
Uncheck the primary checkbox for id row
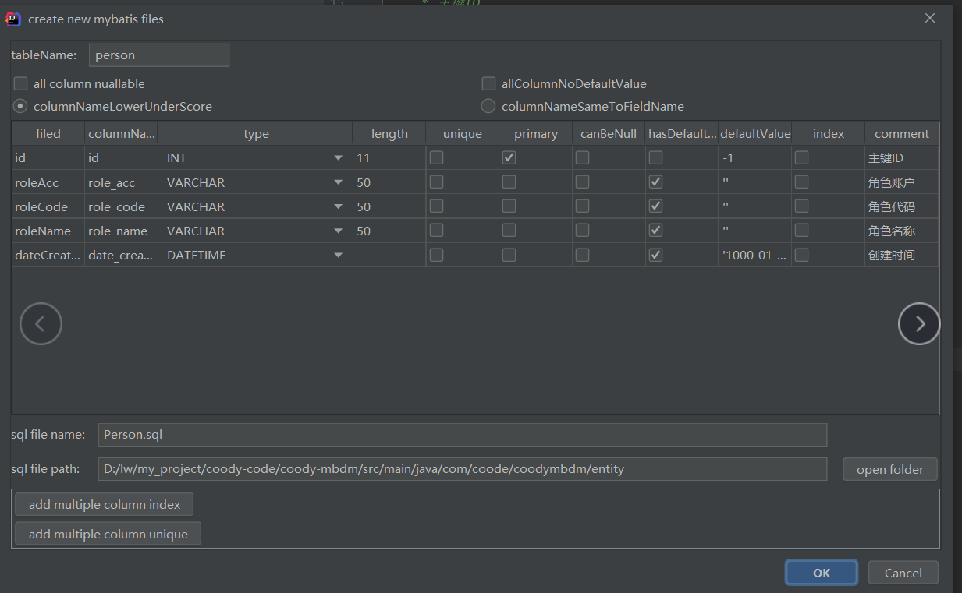point(509,157)
